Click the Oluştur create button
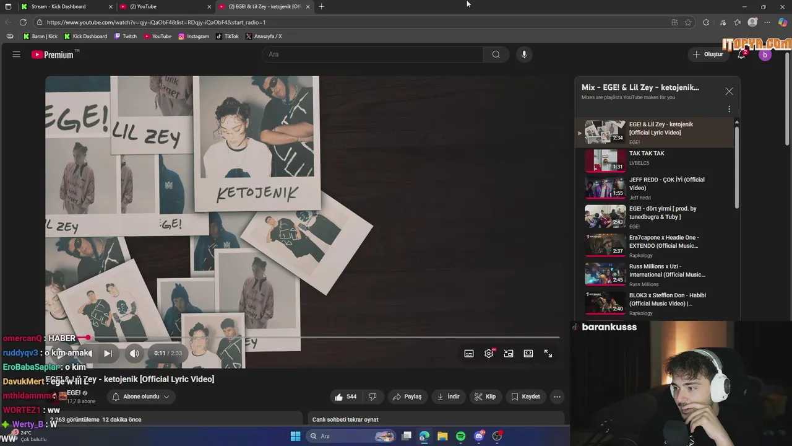 [707, 55]
